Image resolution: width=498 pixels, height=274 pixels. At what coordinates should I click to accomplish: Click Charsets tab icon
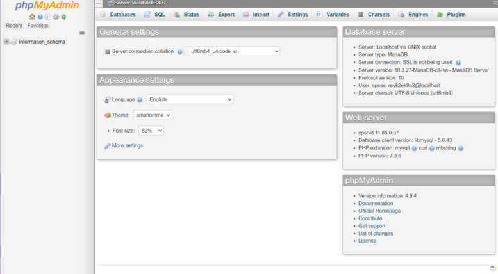(x=360, y=15)
